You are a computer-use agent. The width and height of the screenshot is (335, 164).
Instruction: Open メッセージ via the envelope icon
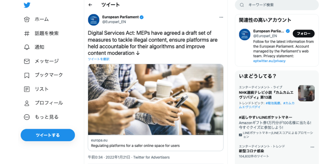(27, 61)
